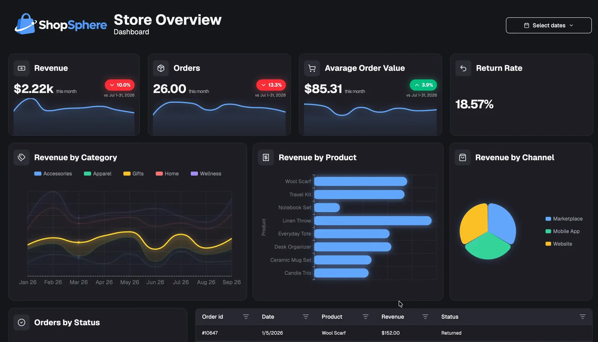Click the Ceramic Mug Set bar
The width and height of the screenshot is (598, 342).
(343, 260)
